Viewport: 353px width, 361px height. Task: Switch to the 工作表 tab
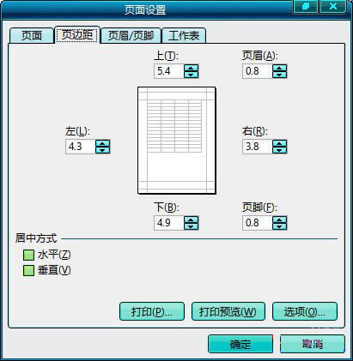point(184,36)
